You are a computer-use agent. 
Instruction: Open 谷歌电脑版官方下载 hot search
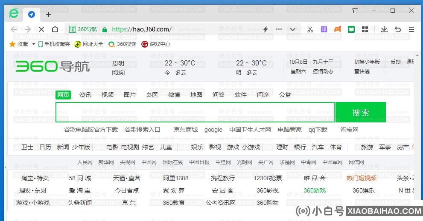tap(91, 130)
